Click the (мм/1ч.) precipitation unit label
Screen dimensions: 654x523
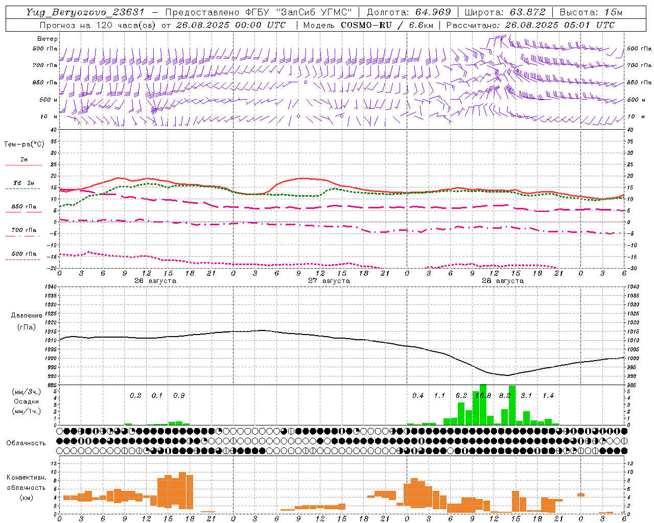click(x=27, y=411)
